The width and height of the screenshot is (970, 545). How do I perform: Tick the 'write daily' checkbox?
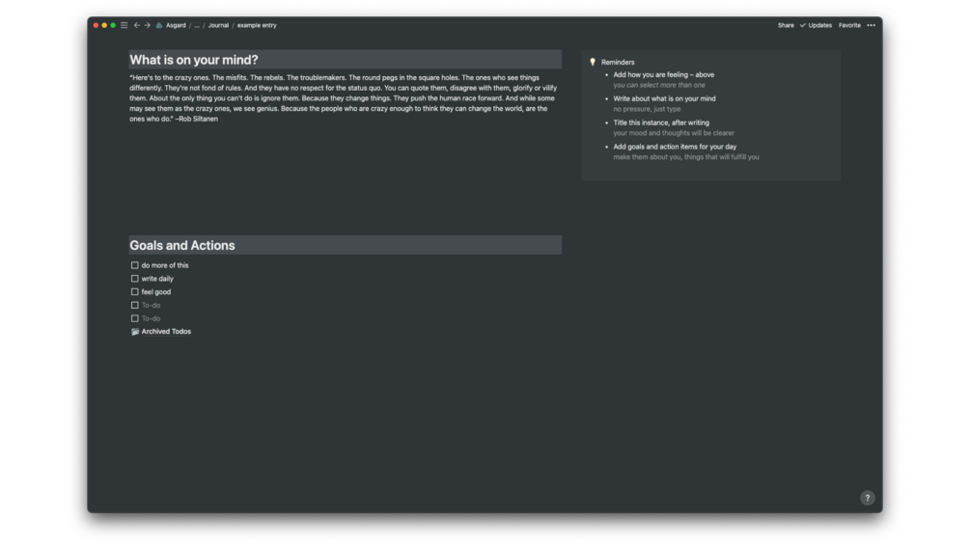(135, 279)
